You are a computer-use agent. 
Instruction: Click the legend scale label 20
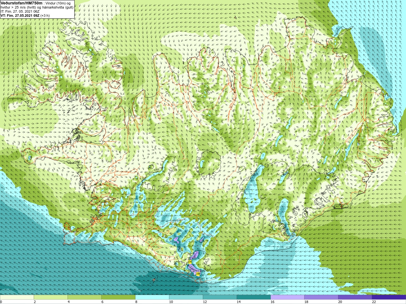pyautogui.click(x=340, y=302)
